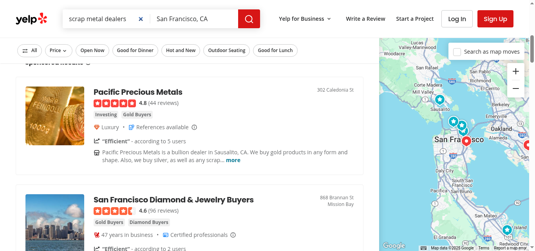
Task: Select Gold Buyers tag under Pacific Precious Metals
Action: [137, 115]
